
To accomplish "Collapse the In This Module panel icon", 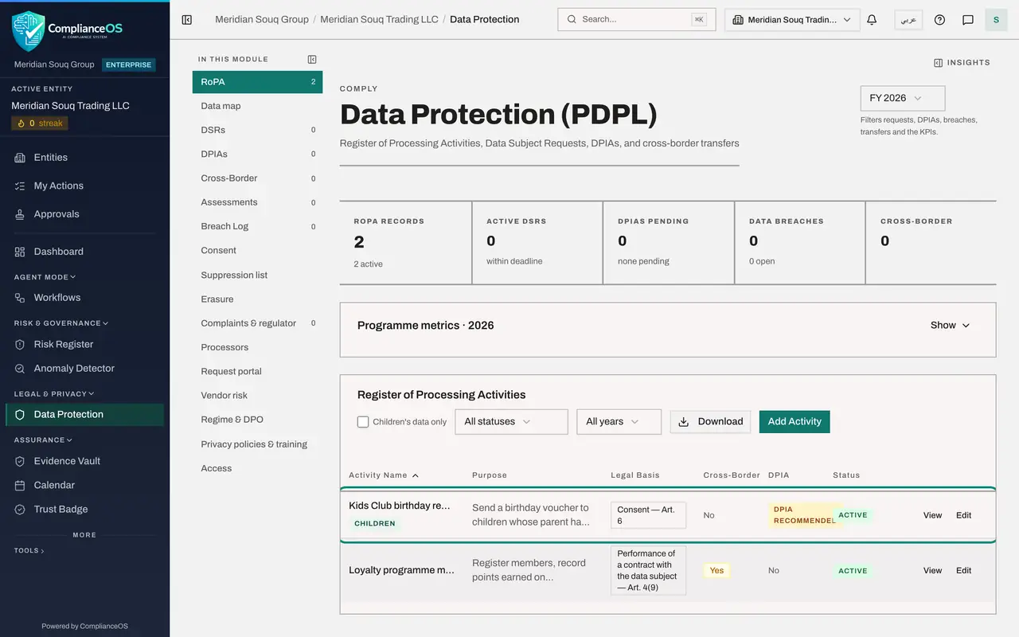I will pyautogui.click(x=312, y=59).
